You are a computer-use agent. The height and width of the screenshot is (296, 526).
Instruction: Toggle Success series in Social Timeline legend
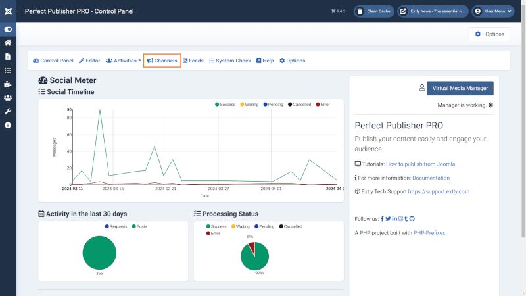(225, 105)
